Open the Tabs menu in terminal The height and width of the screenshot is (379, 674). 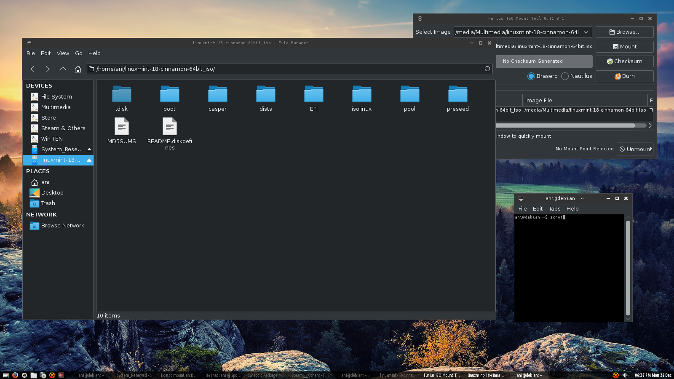(x=554, y=209)
